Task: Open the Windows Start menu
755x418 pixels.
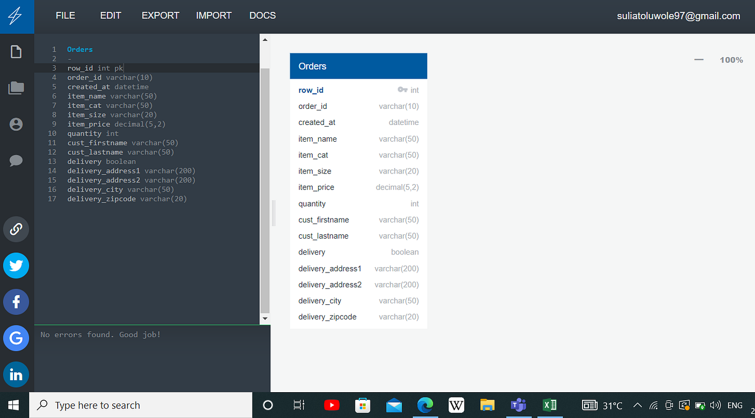Action: [14, 405]
